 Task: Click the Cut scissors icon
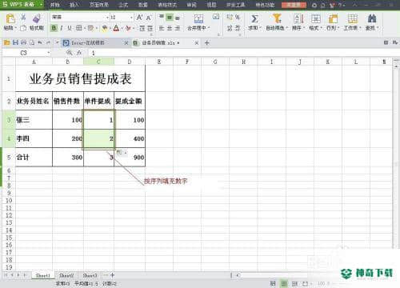pyautogui.click(x=23, y=18)
